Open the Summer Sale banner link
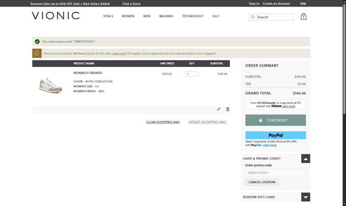The height and width of the screenshot is (206, 346). tap(70, 4)
